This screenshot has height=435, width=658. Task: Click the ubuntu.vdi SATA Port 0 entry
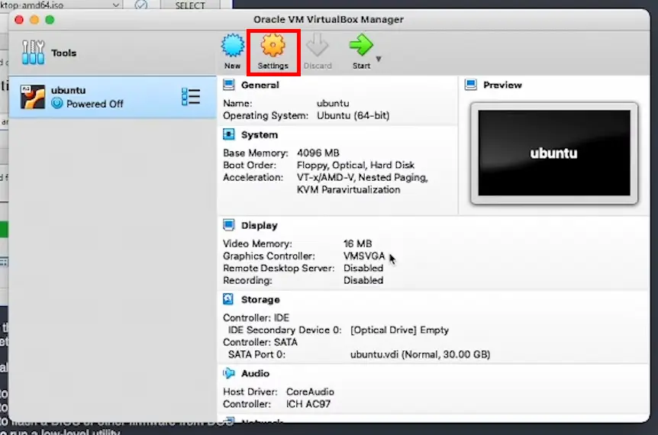420,354
